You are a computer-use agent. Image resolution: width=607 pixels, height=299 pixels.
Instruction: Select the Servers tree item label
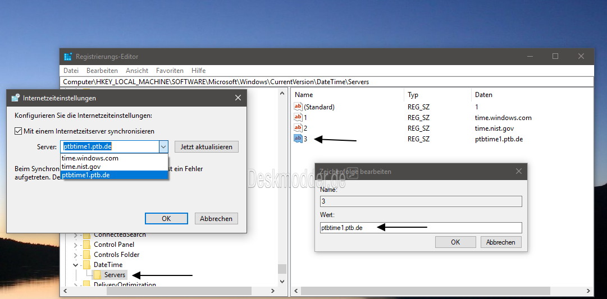click(115, 275)
